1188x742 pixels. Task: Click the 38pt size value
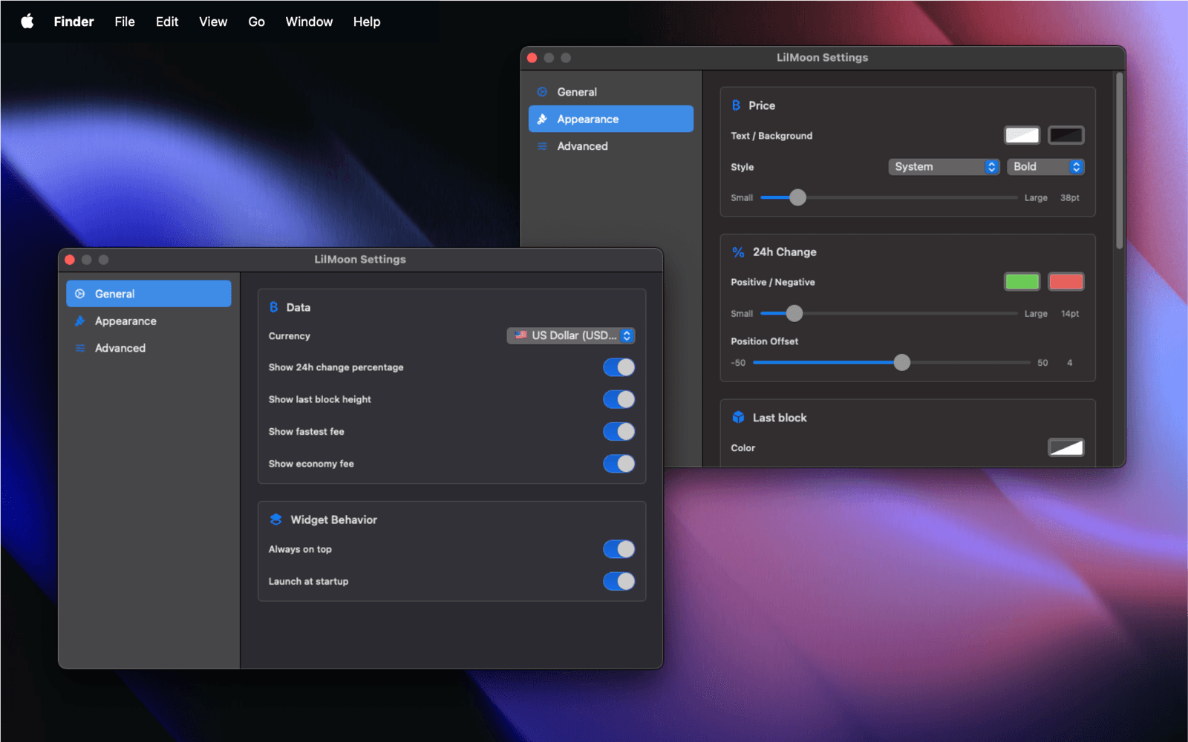pyautogui.click(x=1070, y=198)
